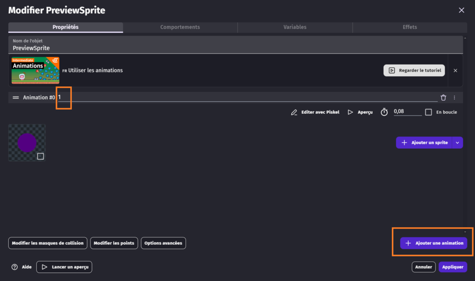Open the Variables tab
This screenshot has width=475, height=281.
tap(295, 27)
